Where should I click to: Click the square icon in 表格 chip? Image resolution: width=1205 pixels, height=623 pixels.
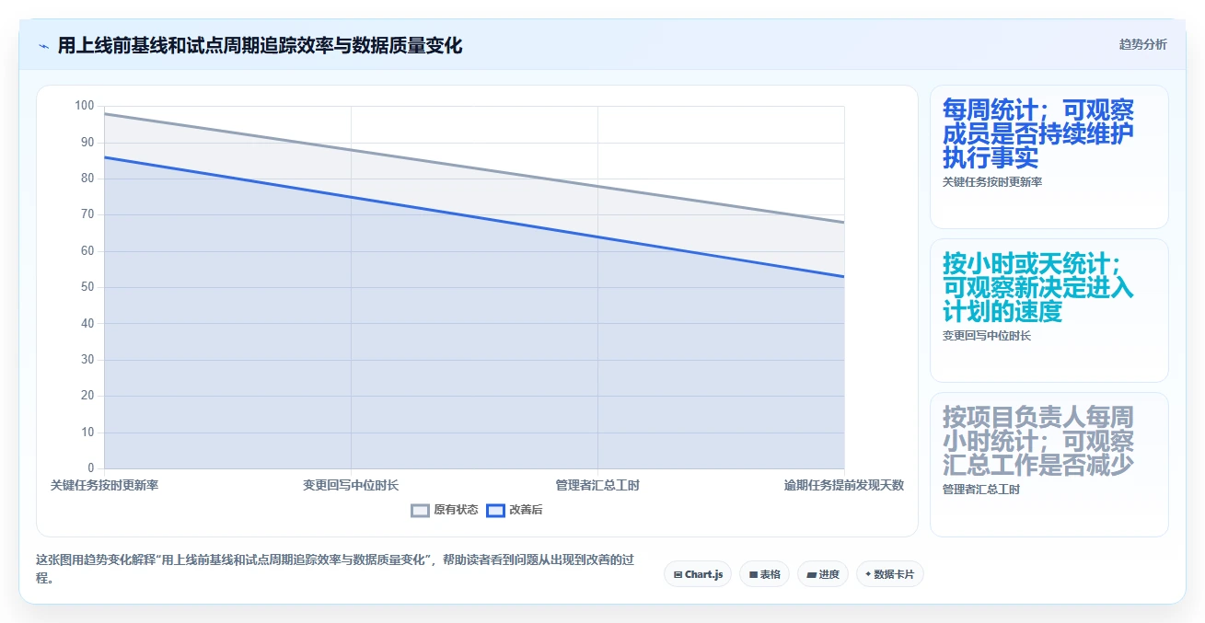point(753,574)
